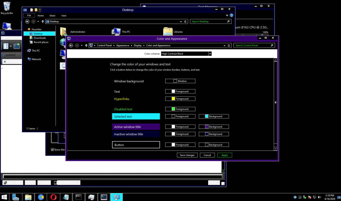Open recent locations dropdown in Desktop explorer

[38, 22]
